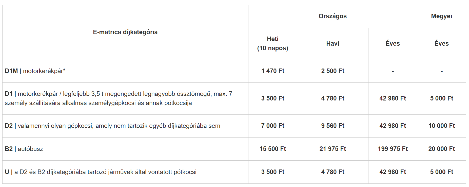Click the 1 470 Ft weekly price
The image size is (469, 187).
pos(273,71)
